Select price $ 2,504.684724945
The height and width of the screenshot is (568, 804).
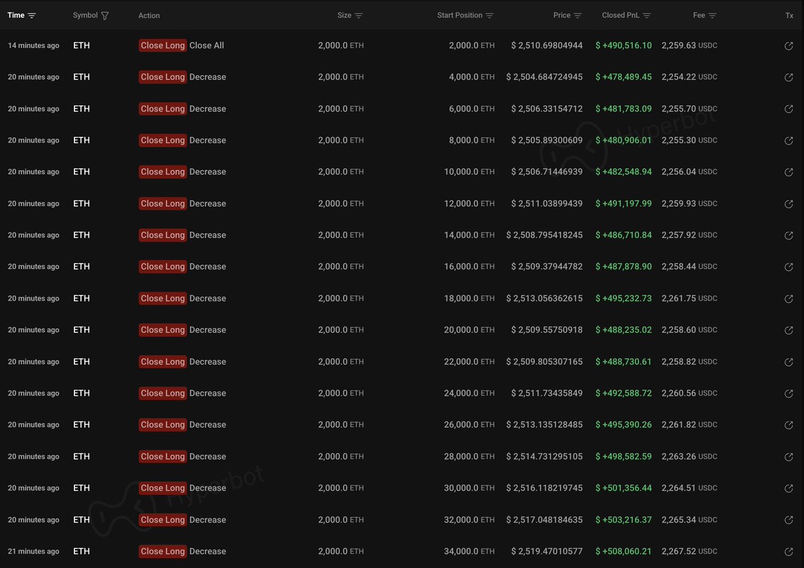[545, 77]
